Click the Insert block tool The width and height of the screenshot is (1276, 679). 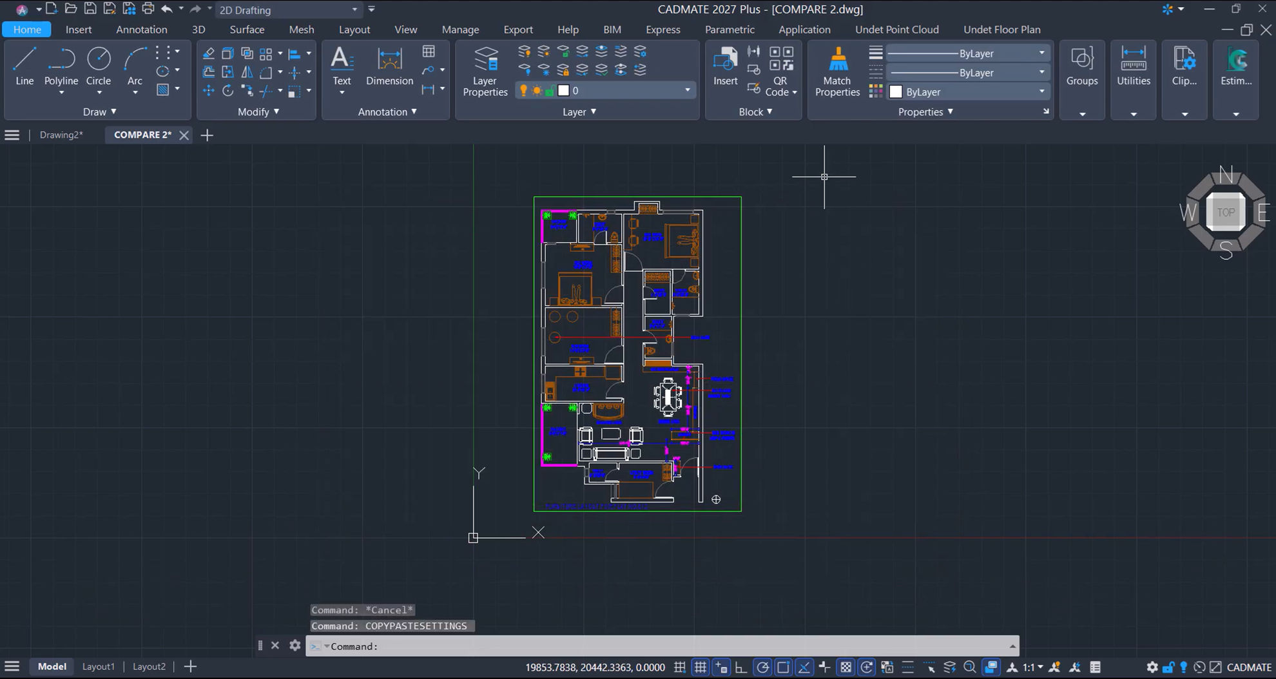[725, 66]
